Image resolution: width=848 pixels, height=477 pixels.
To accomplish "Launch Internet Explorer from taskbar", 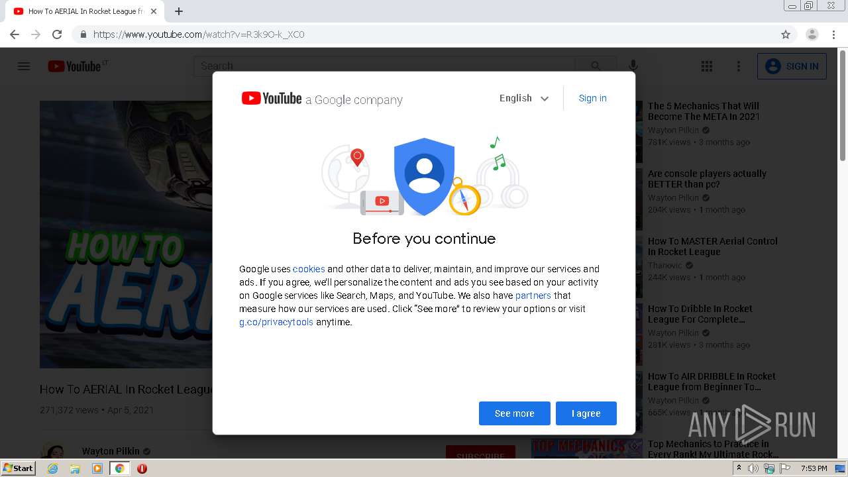I will [53, 468].
